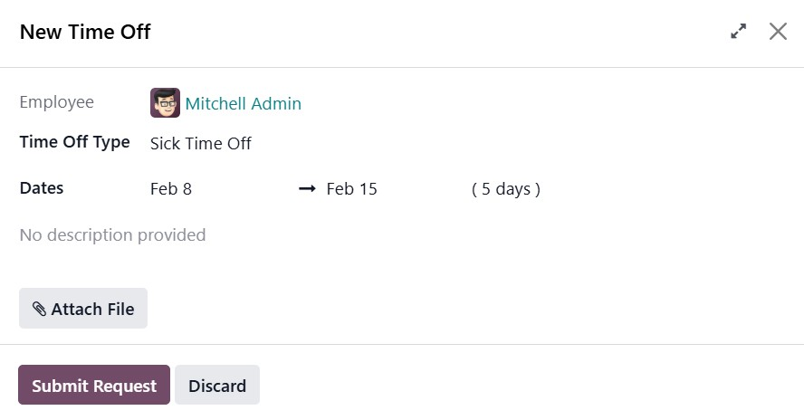The height and width of the screenshot is (420, 804).
Task: Submit the time off request
Action: coord(94,386)
